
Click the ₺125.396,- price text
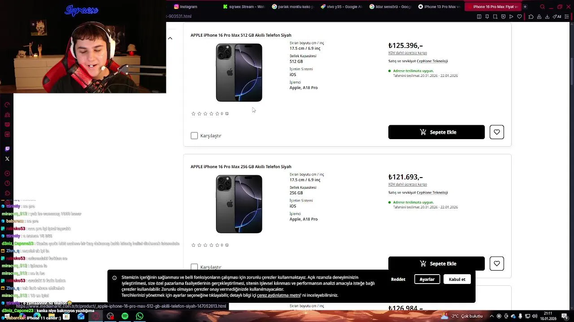click(x=405, y=46)
